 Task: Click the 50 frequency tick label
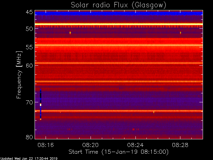pos(29,29)
